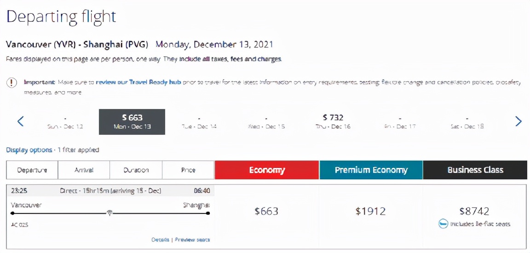
Task: Click the Economy column header
Action: (267, 170)
